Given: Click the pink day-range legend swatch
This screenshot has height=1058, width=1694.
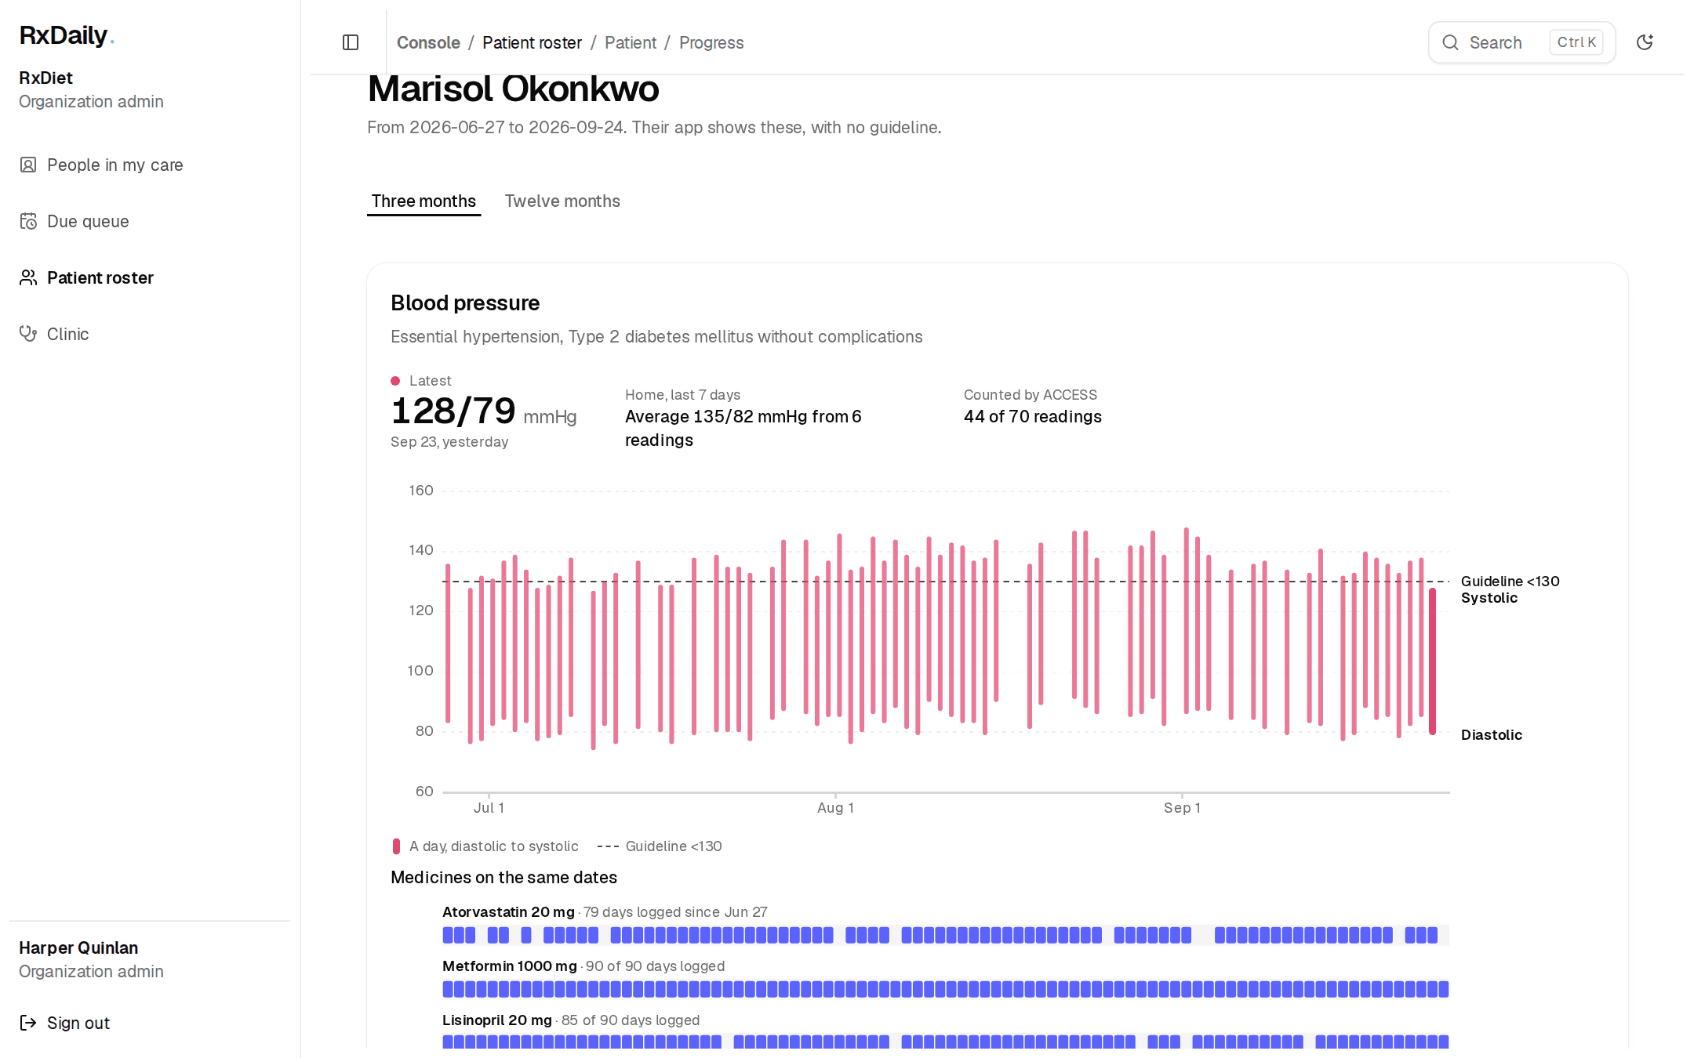Looking at the screenshot, I should (x=396, y=846).
